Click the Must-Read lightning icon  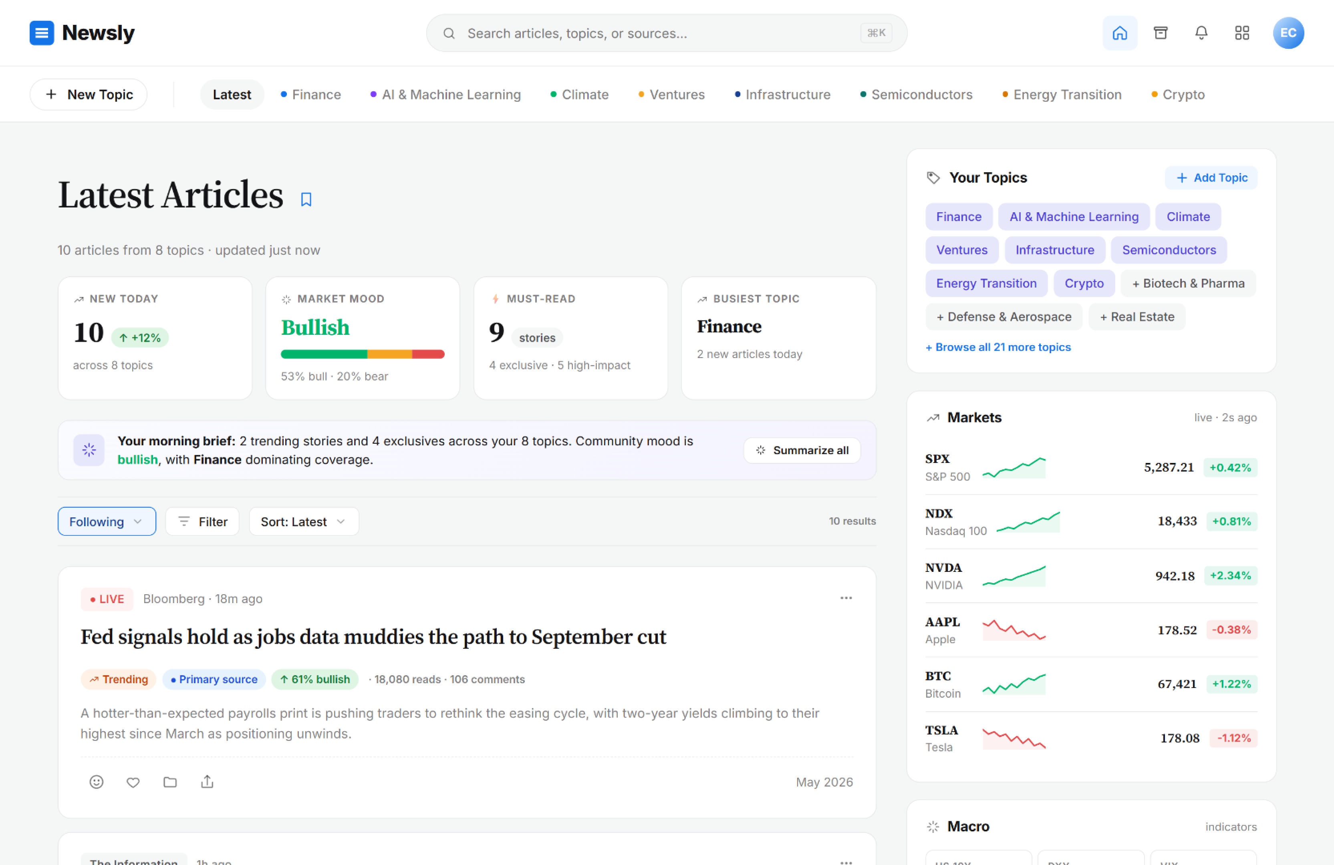[496, 299]
